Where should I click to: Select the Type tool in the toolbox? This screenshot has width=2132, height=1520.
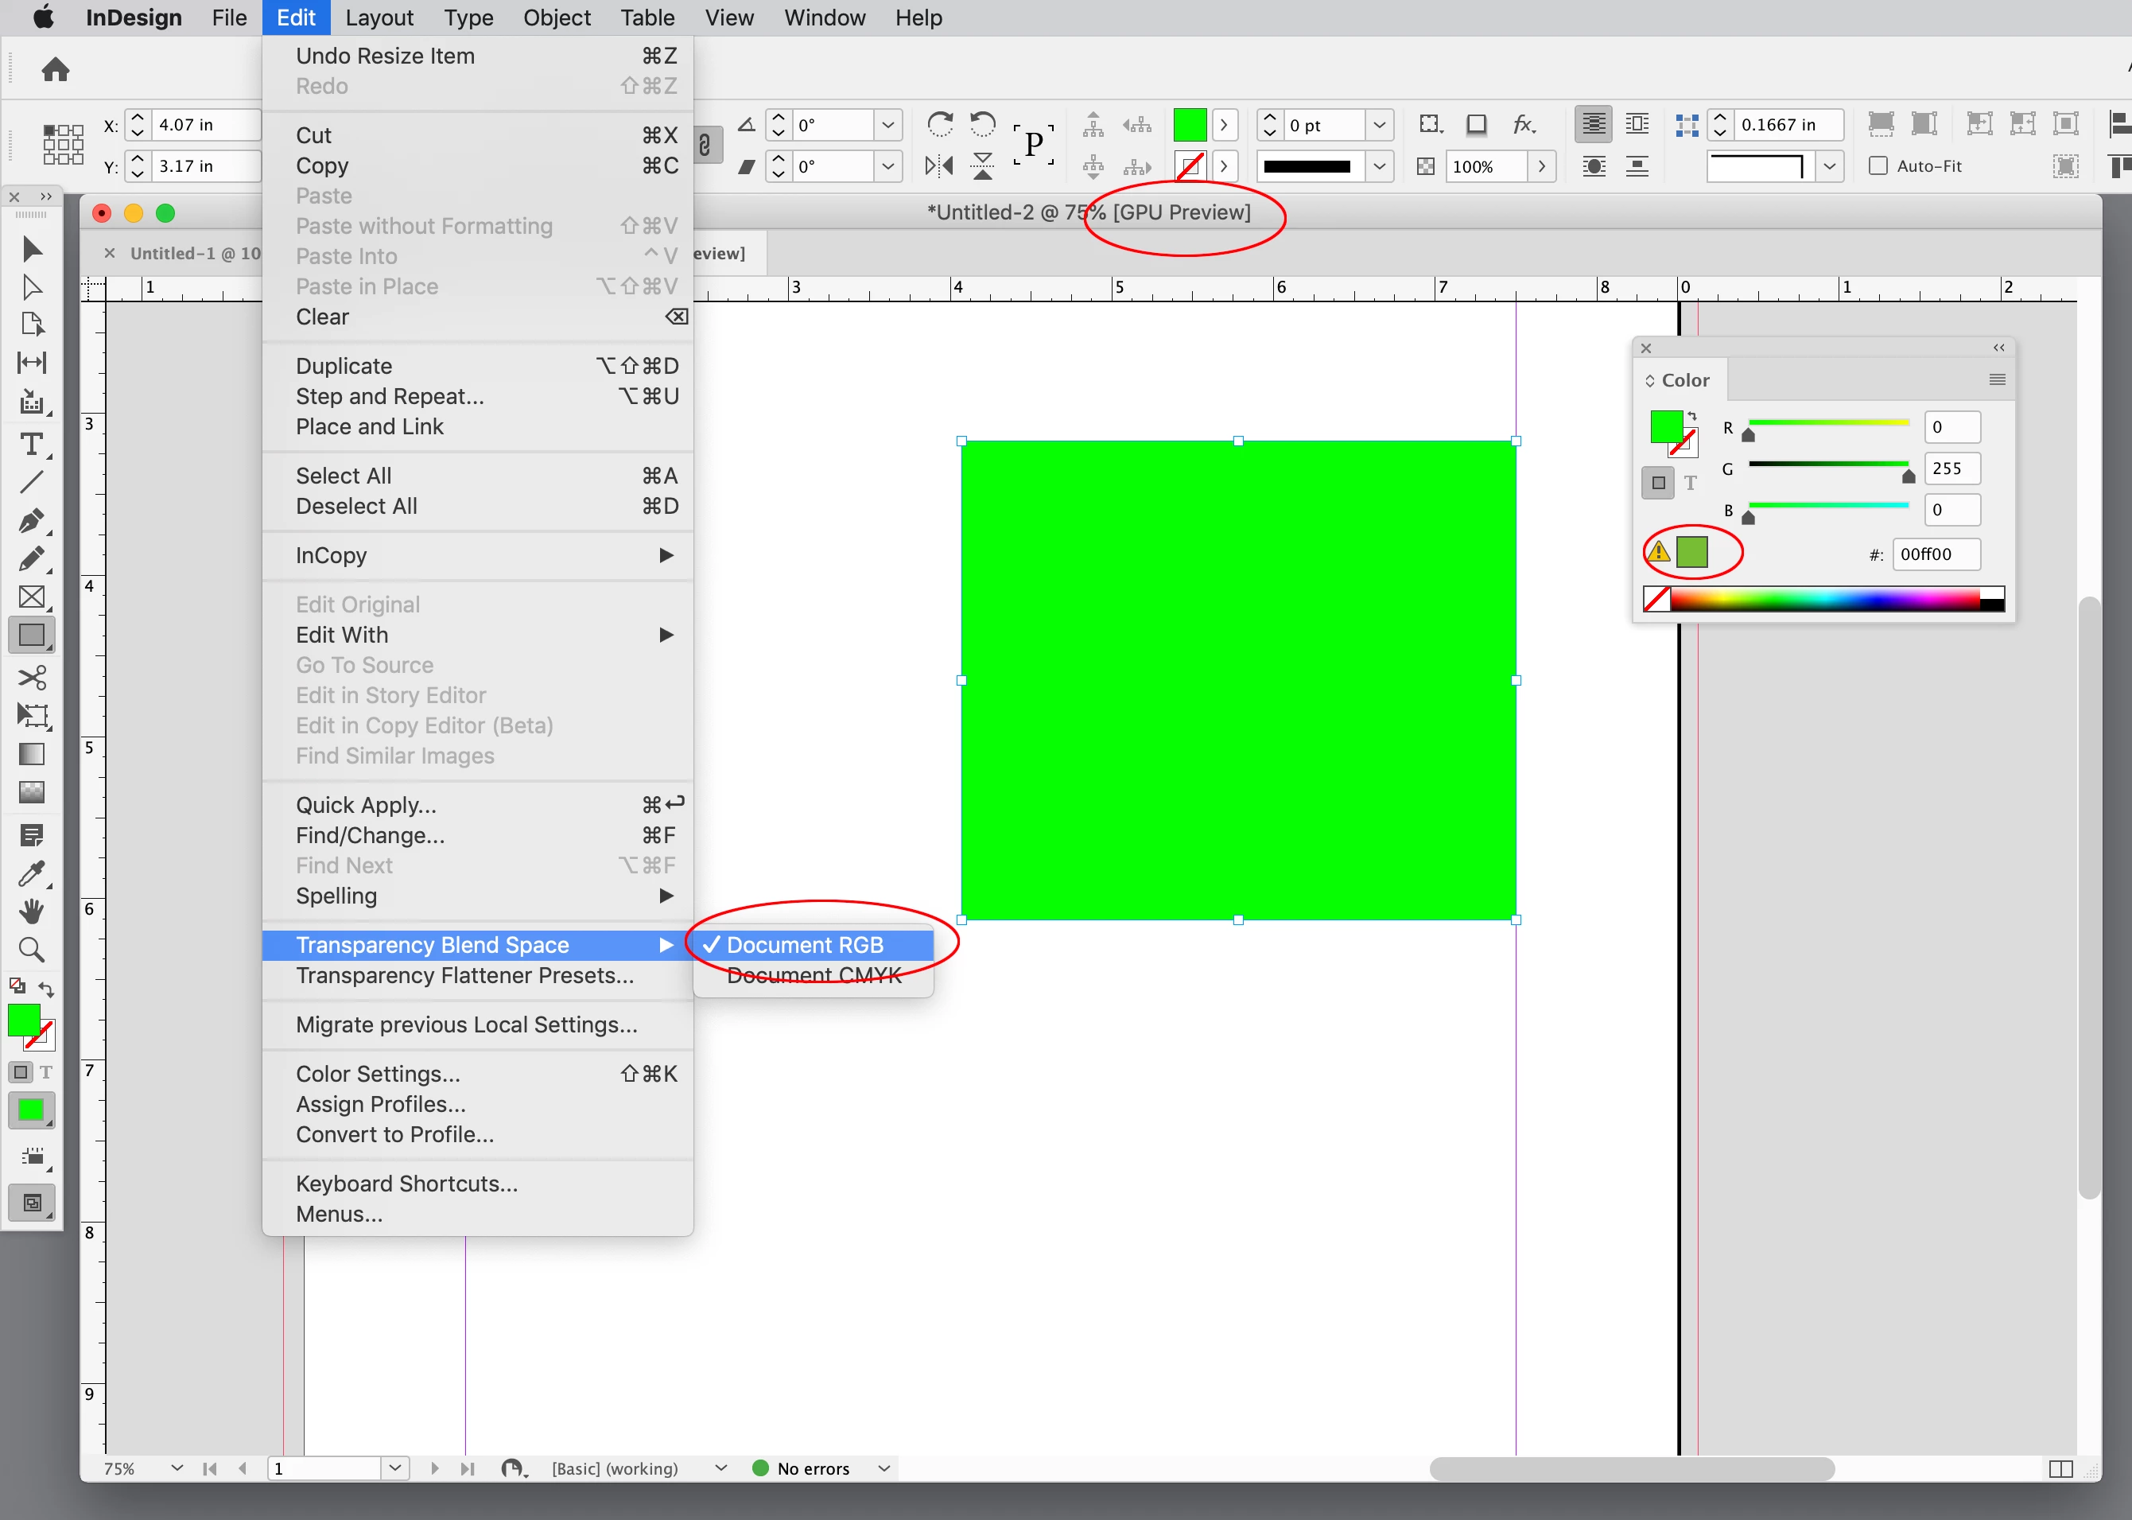point(31,444)
